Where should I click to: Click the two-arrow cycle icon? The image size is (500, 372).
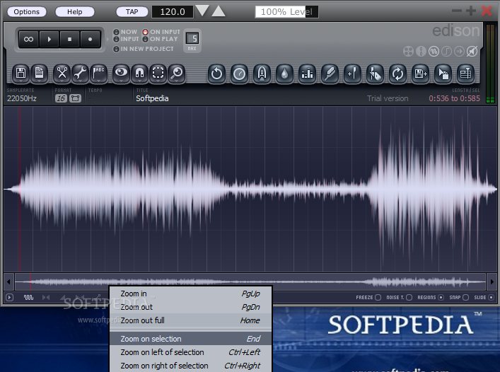tap(398, 74)
